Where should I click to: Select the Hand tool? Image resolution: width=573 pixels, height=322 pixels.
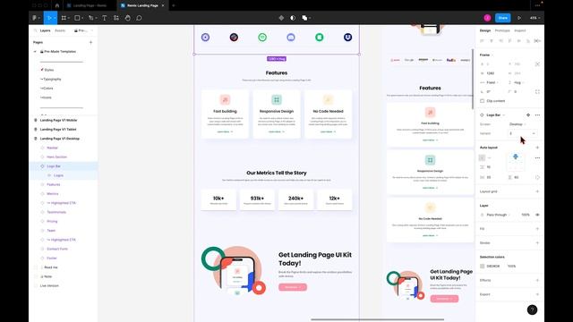(x=127, y=18)
